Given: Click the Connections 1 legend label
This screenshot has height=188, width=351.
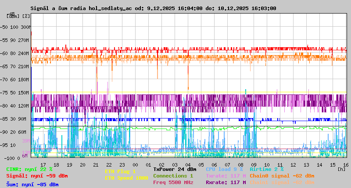Looking at the screenshot, I should point(173,176).
